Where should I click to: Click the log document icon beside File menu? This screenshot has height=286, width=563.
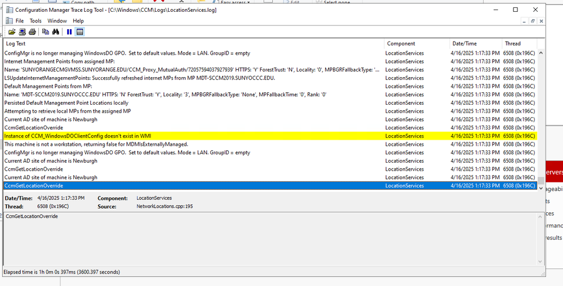10,21
